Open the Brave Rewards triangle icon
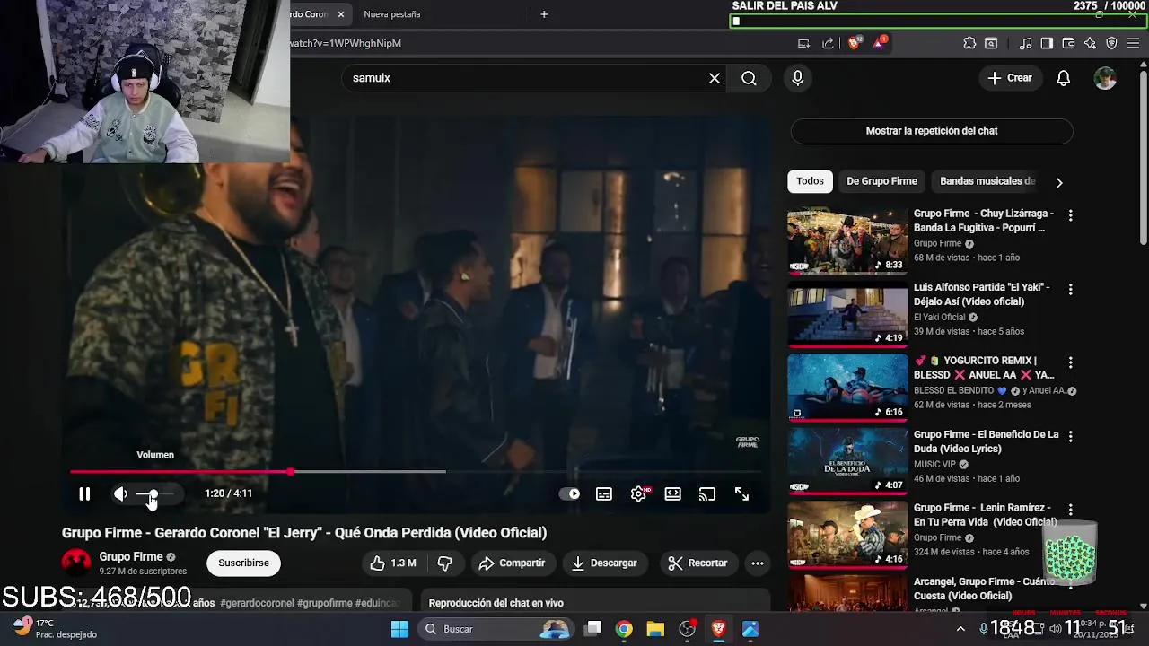Screen dimensions: 1149x646 point(880,43)
